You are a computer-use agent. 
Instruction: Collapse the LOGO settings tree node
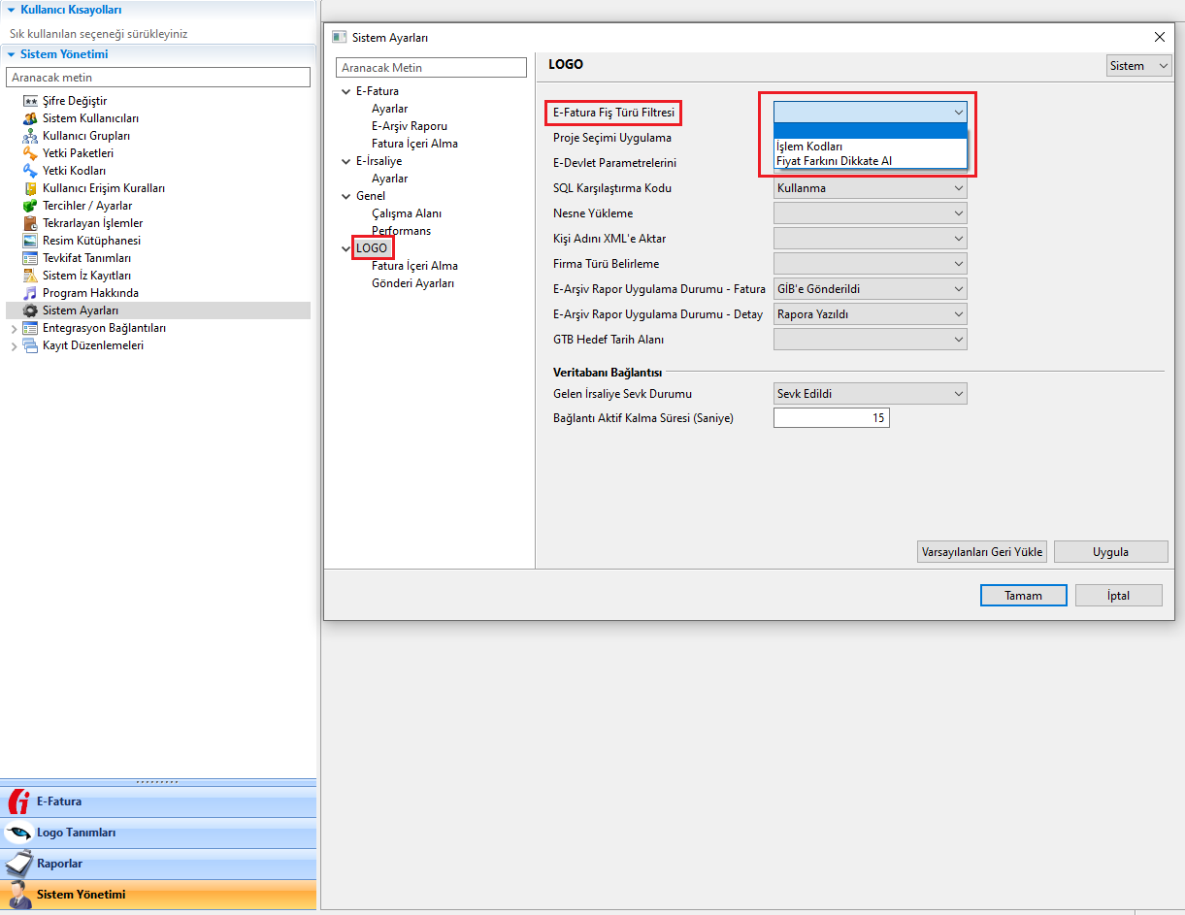346,248
